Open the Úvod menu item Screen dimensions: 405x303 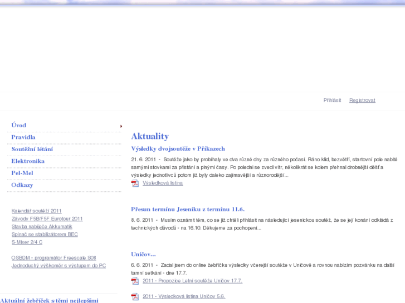pyautogui.click(x=18, y=125)
